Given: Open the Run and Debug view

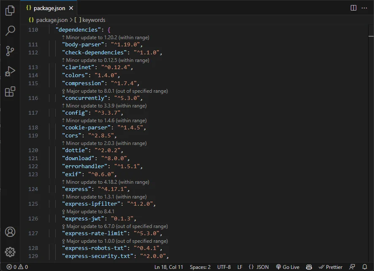Looking at the screenshot, I should (x=10, y=71).
